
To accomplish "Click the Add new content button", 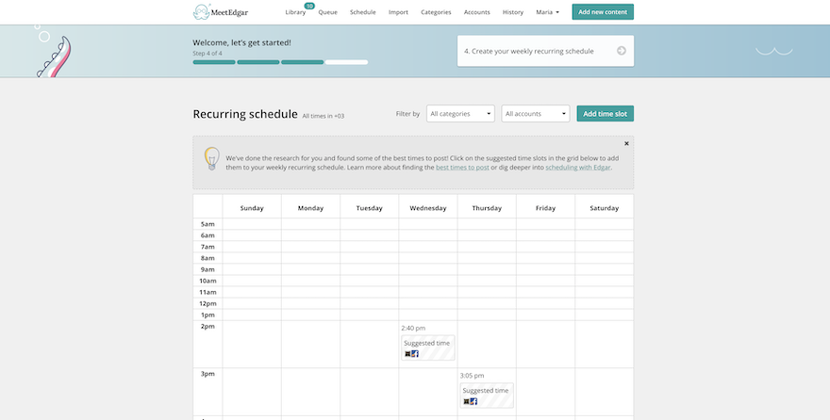I will click(x=603, y=11).
